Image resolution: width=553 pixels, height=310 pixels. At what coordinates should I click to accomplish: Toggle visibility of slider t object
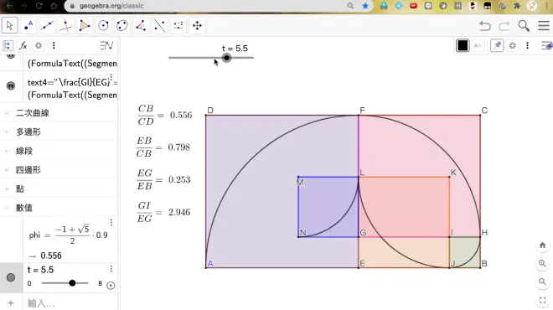pos(11,277)
